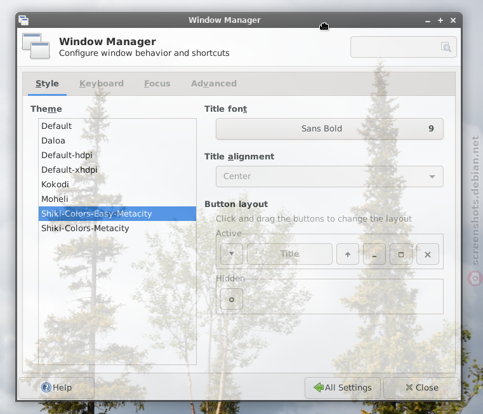Open the Sans Bold title font chooser
Viewport: 483px width, 414px height.
[x=329, y=128]
